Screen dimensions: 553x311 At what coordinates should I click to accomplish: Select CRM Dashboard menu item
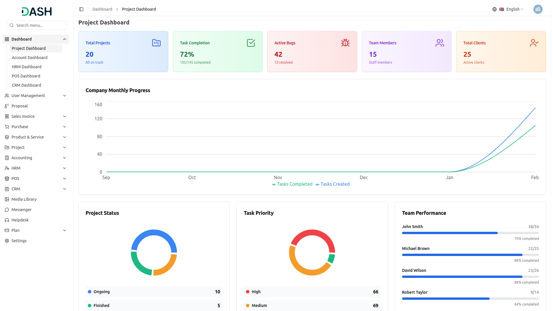[26, 85]
